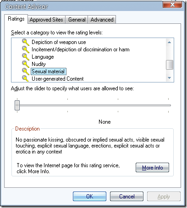The width and height of the screenshot is (187, 208).
Task: Click the rating level slider handle
Action: pos(17,105)
